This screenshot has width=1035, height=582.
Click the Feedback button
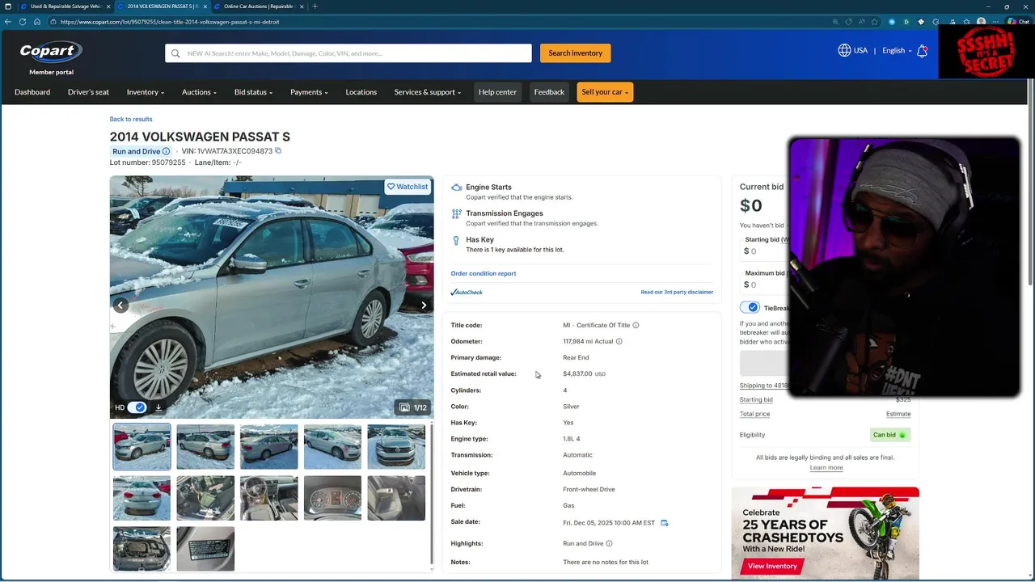click(x=549, y=92)
